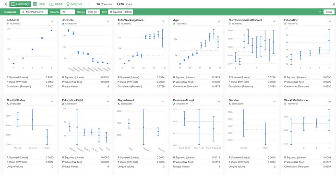This screenshot has width=336, height=175.
Task: Toggle DESC sort order
Action: pos(128,12)
